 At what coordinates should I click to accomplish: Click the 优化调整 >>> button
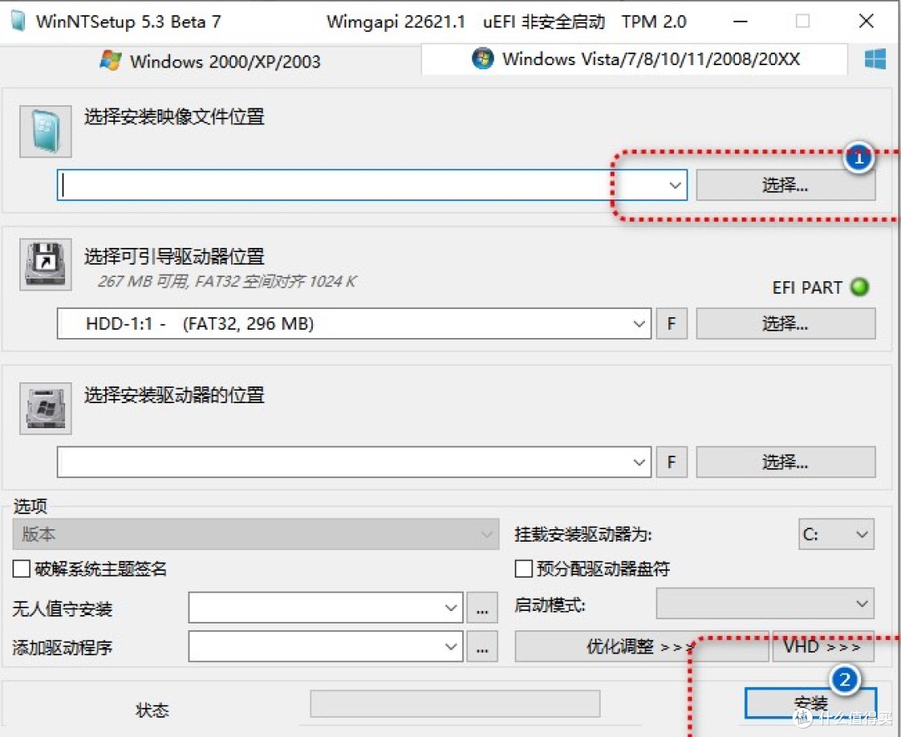[x=642, y=646]
